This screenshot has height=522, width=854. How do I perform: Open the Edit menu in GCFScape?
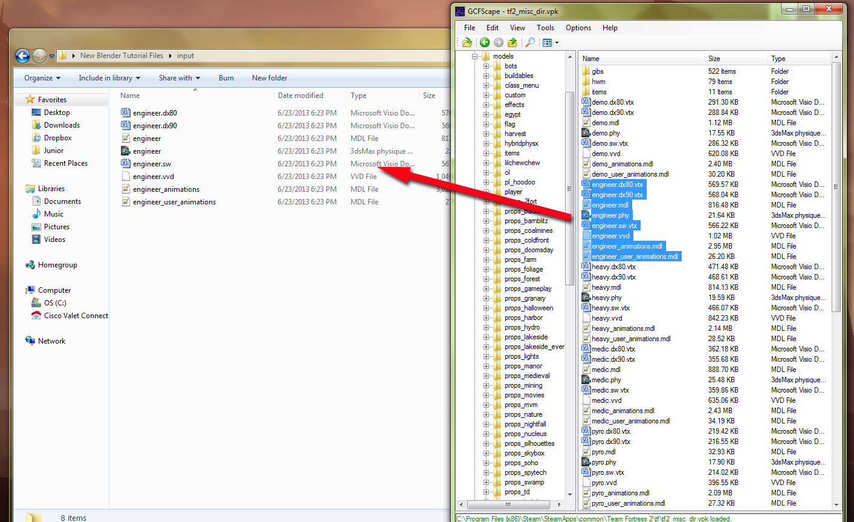click(493, 28)
